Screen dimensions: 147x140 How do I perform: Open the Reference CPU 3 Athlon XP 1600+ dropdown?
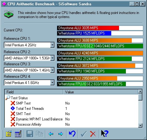coord(53,70)
